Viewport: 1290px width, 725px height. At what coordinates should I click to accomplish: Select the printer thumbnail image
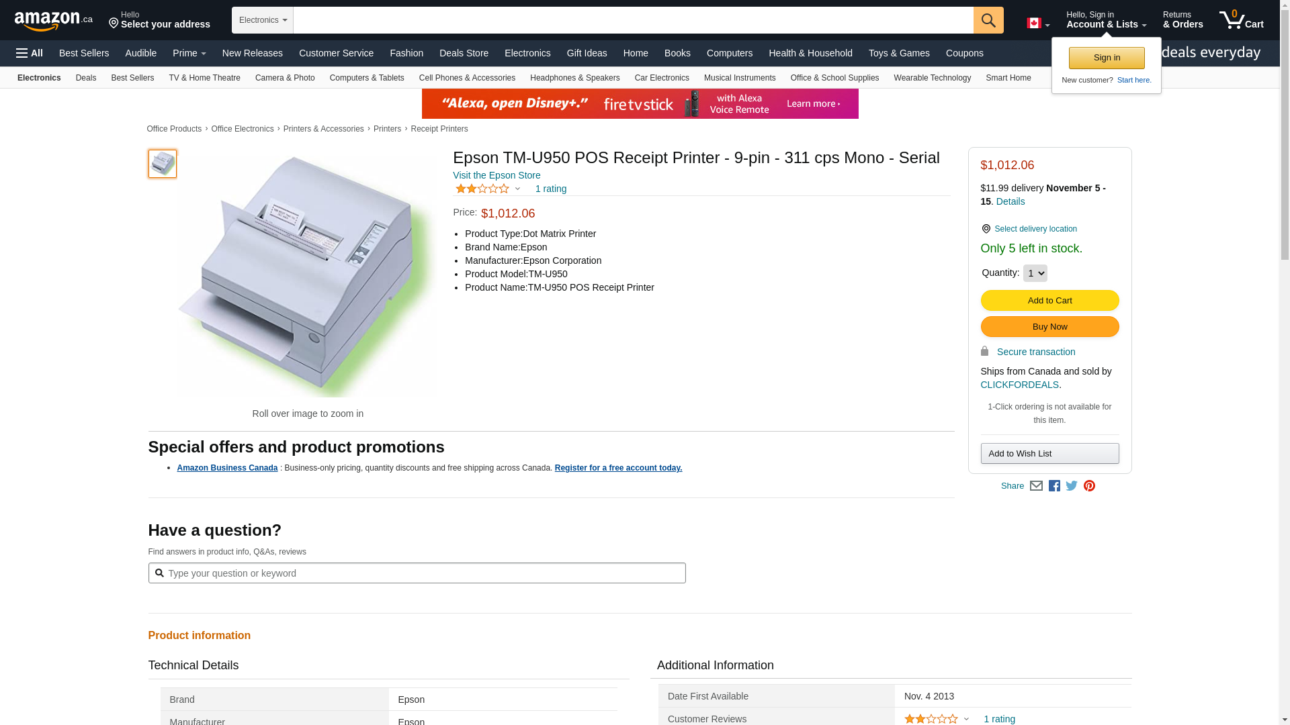(x=163, y=164)
